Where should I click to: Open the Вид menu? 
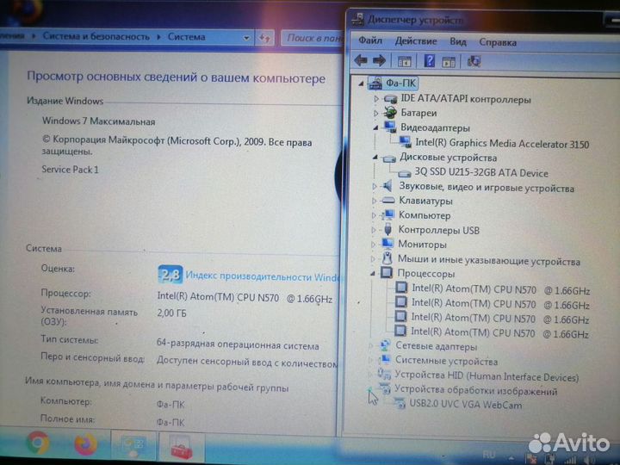[458, 41]
